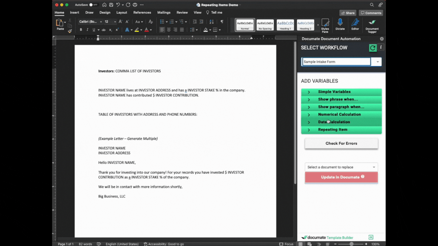
Task: Open the Select a document to replace dropdown
Action: tap(341, 167)
